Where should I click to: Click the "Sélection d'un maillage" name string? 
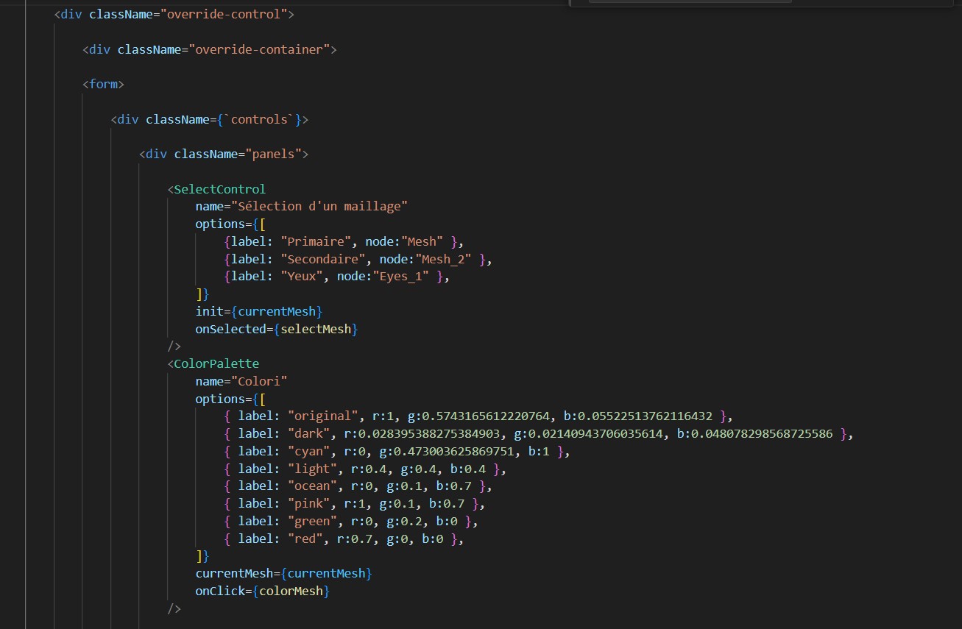[x=319, y=206]
